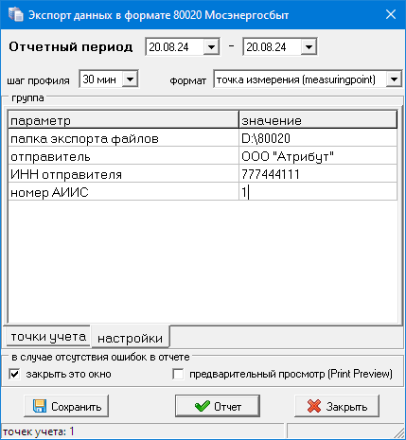Expand the 'формат' measuringpoint dropdown

(394, 79)
